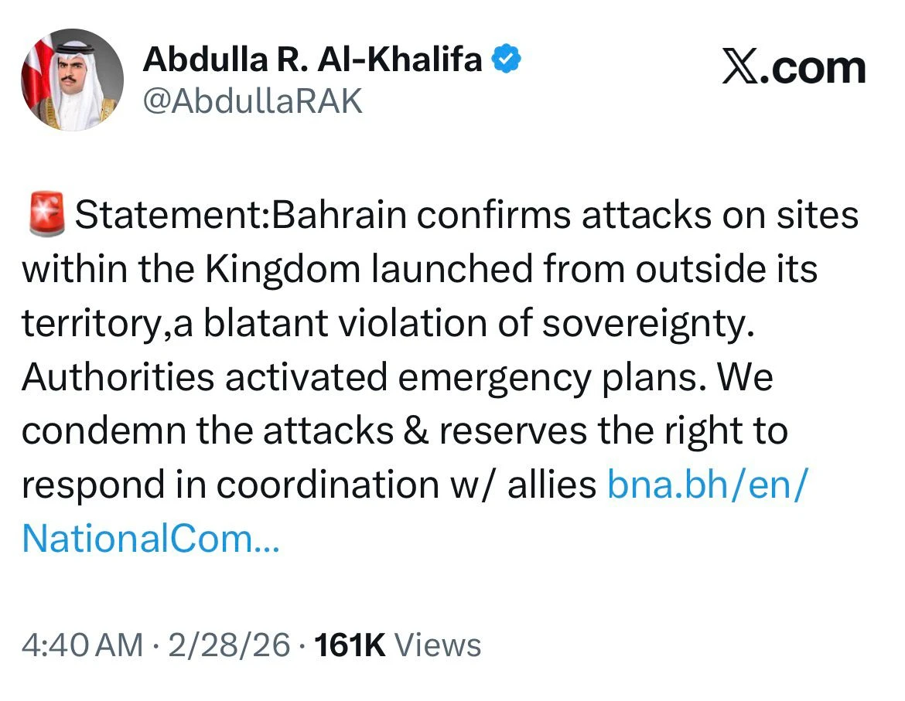The image size is (905, 701).
Task: Open the @AbdullaRAK handle
Action: pos(252,100)
